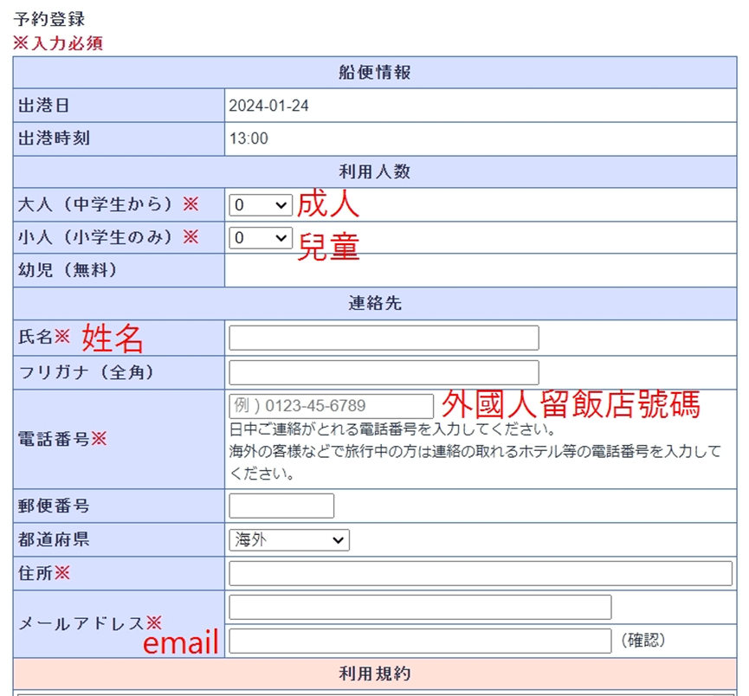The image size is (749, 696).
Task: Select the departure date 2024-01-24 text
Action: [269, 106]
